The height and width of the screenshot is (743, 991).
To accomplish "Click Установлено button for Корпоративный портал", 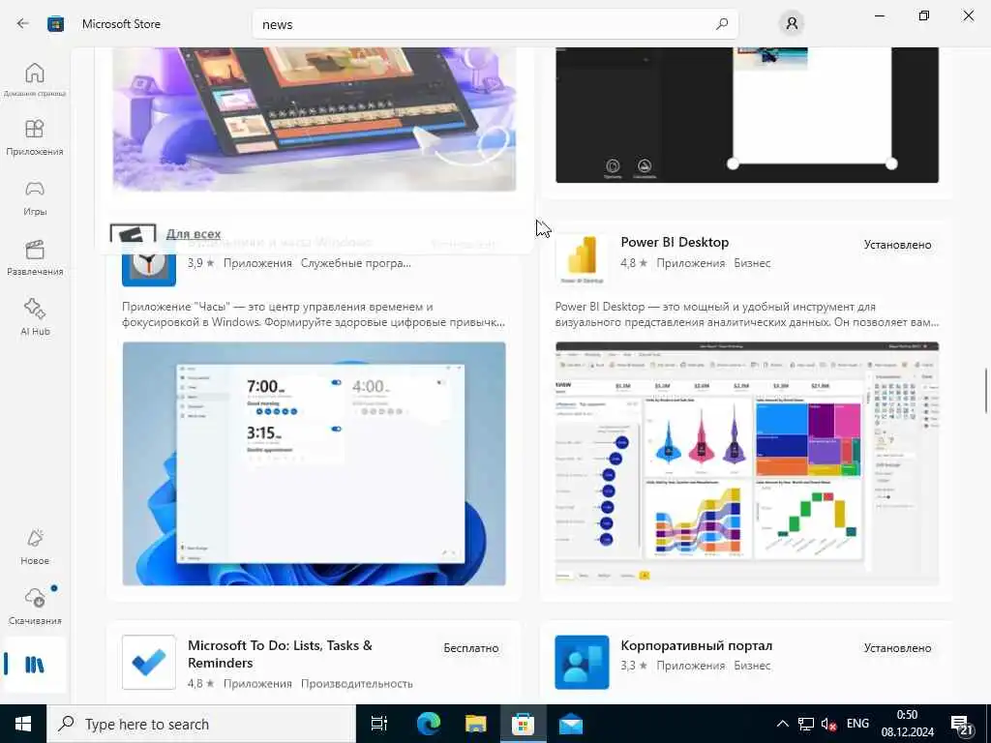I will coord(897,648).
